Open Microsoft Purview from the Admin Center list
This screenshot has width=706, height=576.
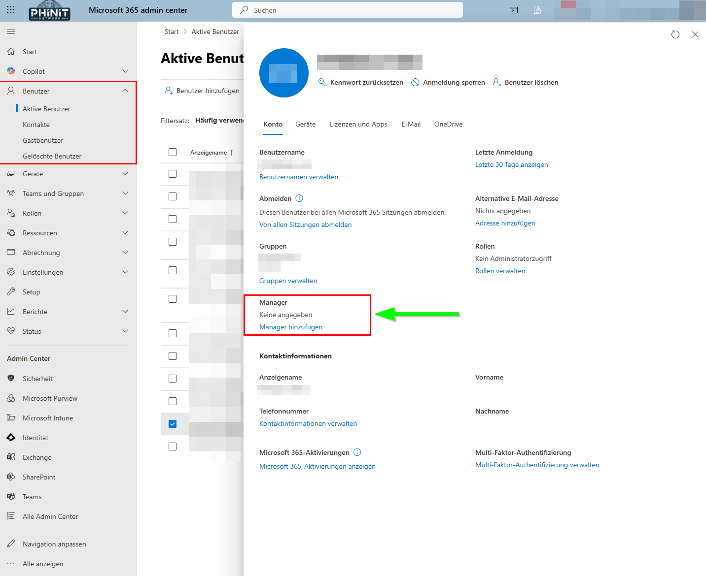point(50,398)
